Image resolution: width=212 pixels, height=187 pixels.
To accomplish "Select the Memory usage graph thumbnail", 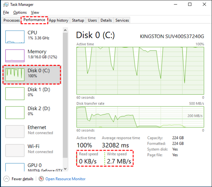I will tap(15, 55).
